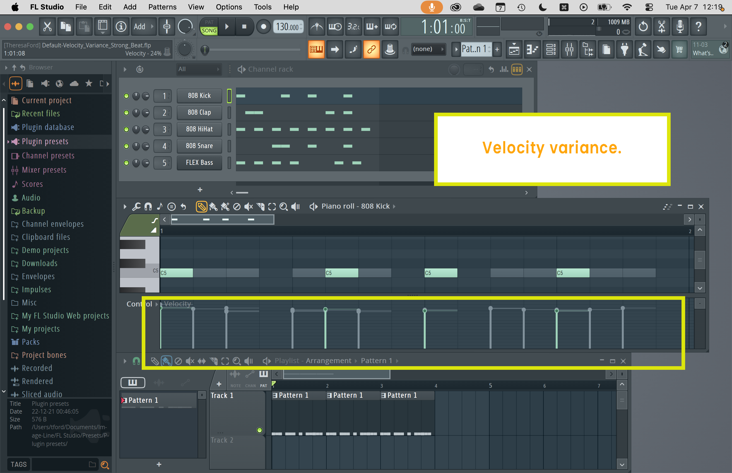Click the 808 HiHat channel button

199,129
